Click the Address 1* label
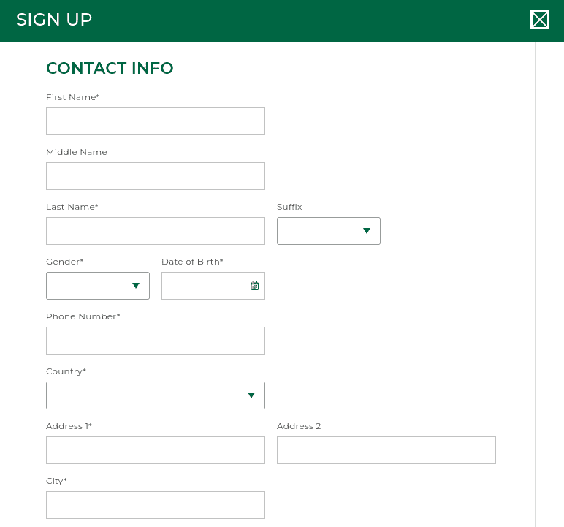This screenshot has width=564, height=527. tap(69, 426)
